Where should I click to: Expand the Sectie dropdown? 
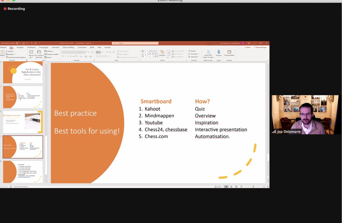point(48,57)
